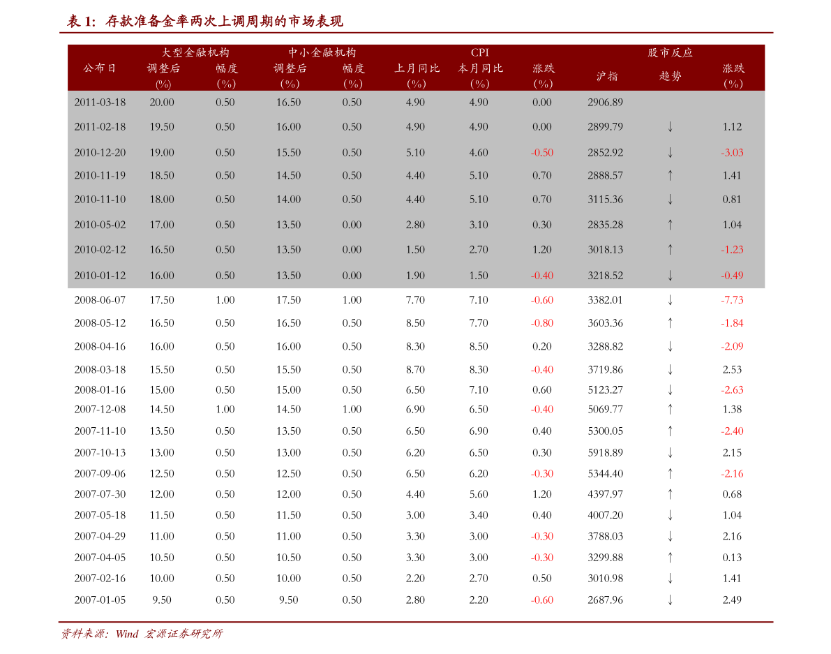The width and height of the screenshot is (831, 654).
Task: Click the 公布日 column header
Action: (100, 68)
